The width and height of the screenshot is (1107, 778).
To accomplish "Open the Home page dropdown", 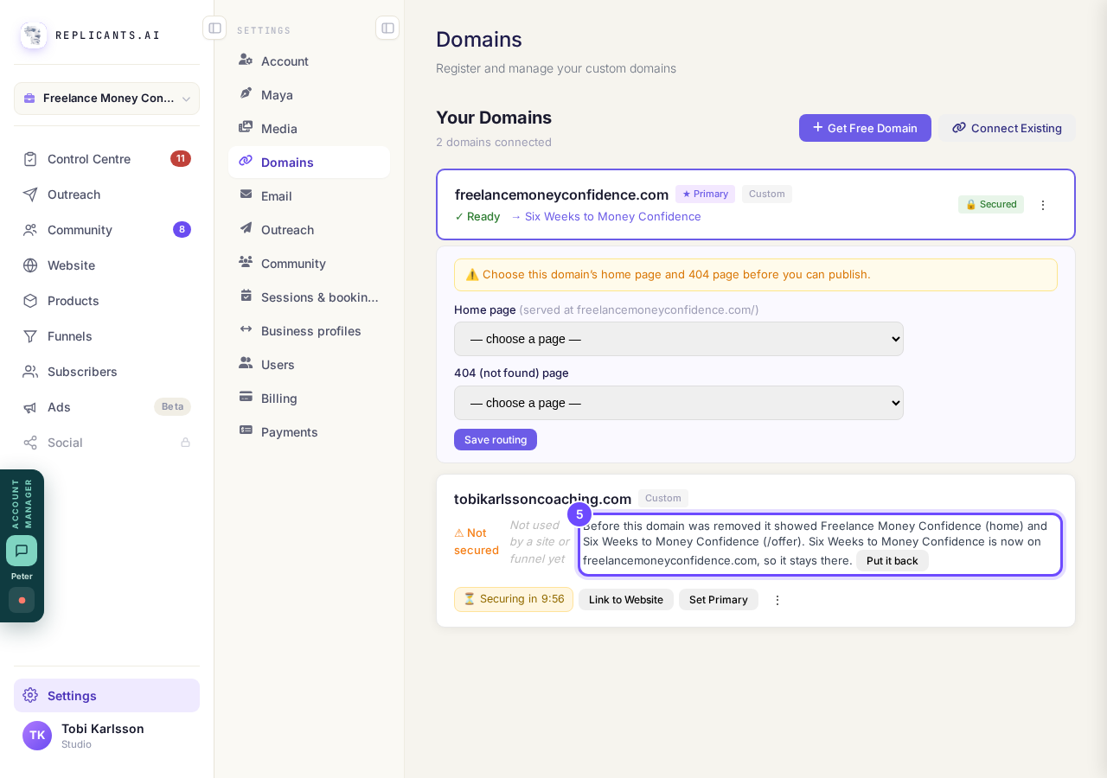I will (679, 339).
